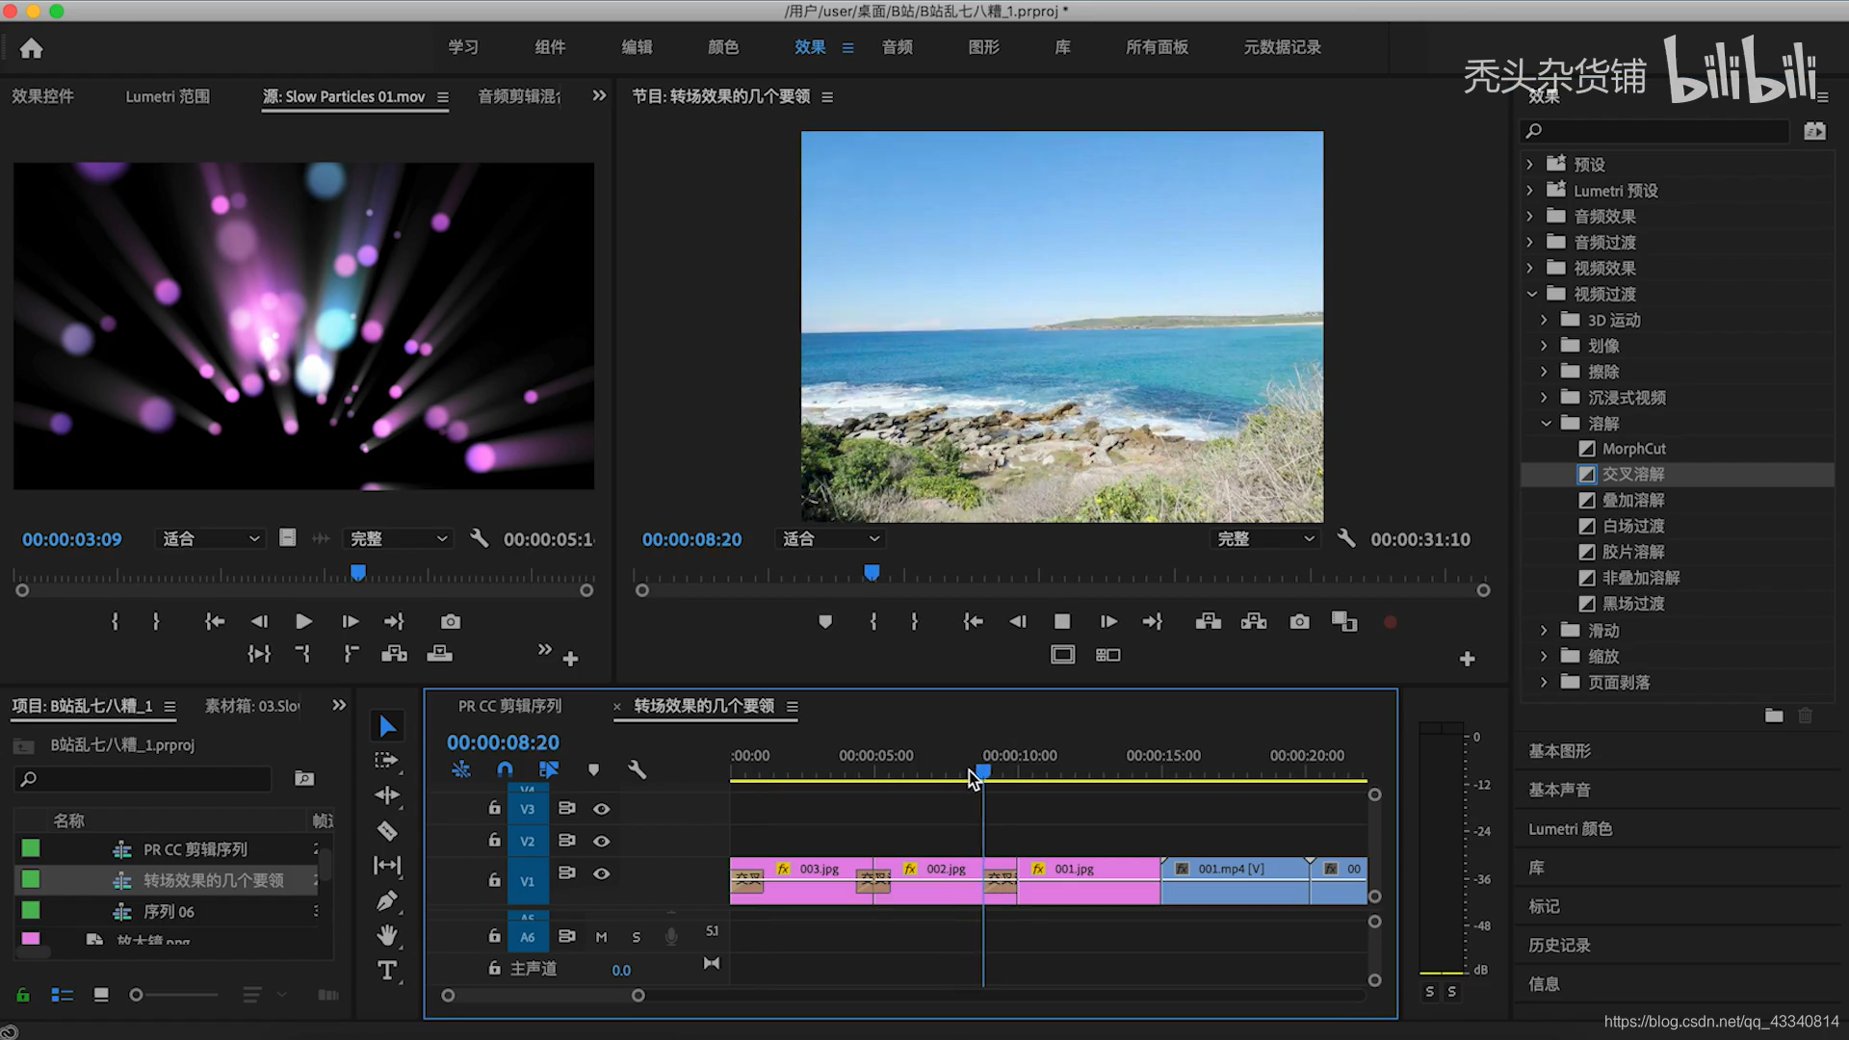Select the Razor tool in the toolbar
The height and width of the screenshot is (1040, 1849).
[x=387, y=831]
